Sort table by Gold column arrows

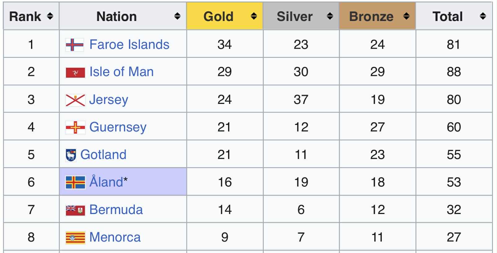pyautogui.click(x=254, y=16)
